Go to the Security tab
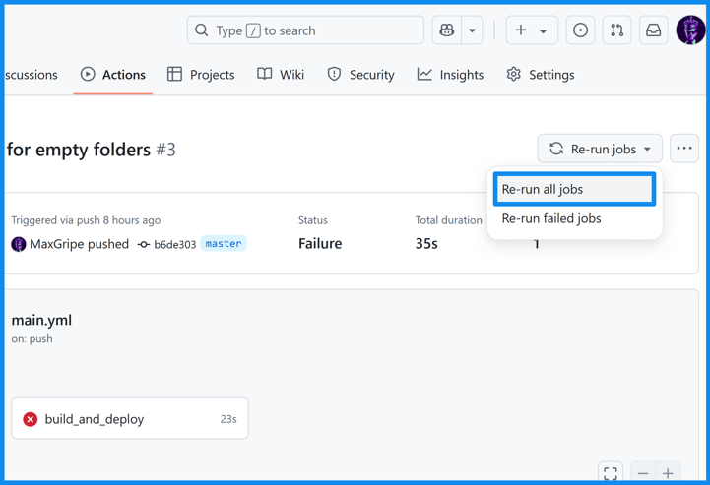The image size is (710, 485). click(360, 75)
